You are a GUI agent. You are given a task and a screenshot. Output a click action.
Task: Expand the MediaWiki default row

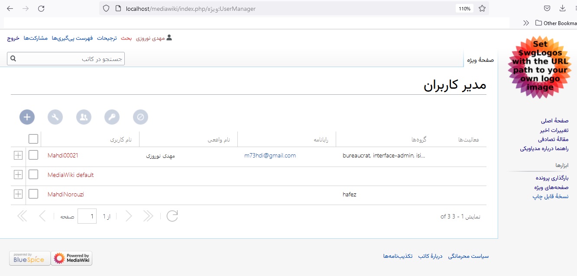point(18,174)
